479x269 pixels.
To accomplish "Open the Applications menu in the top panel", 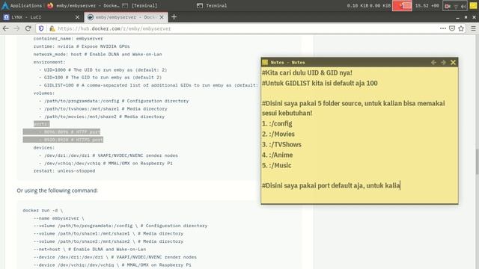I will (x=22, y=5).
